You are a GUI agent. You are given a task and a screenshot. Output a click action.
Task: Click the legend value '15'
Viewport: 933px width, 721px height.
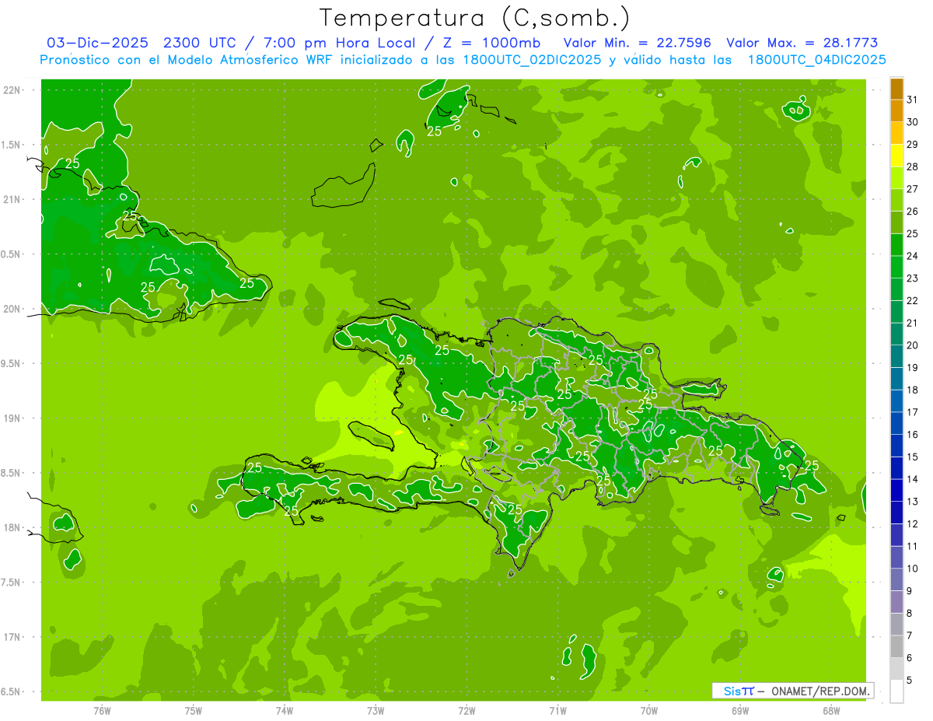[912, 457]
